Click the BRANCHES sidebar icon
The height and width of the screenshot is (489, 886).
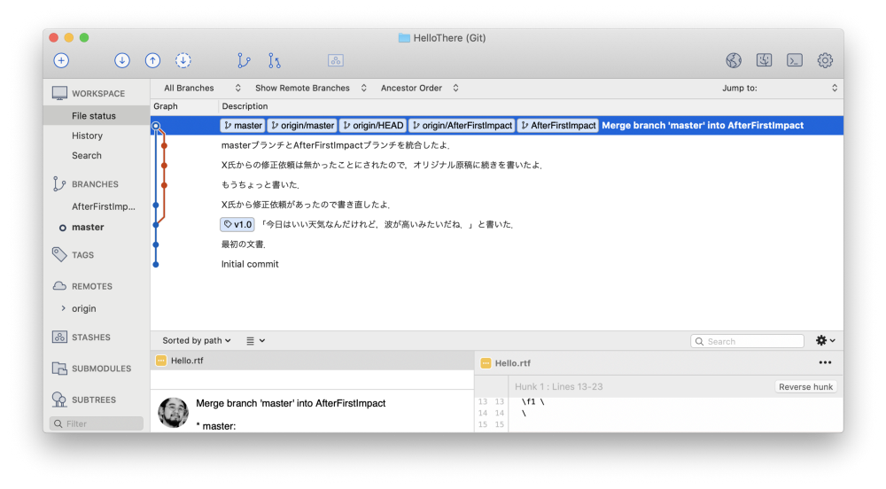(x=59, y=184)
